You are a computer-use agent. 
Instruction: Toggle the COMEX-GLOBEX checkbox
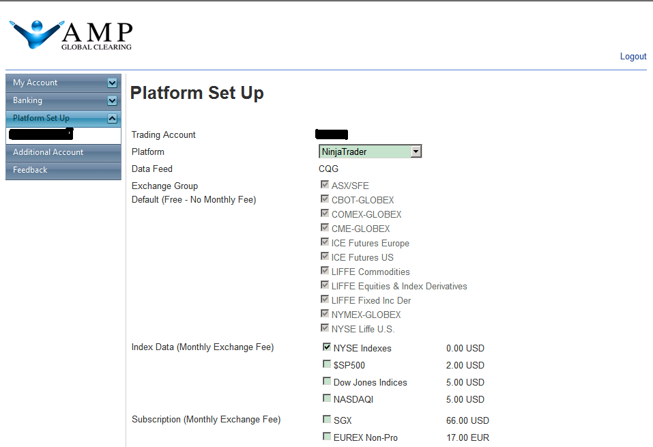(325, 214)
